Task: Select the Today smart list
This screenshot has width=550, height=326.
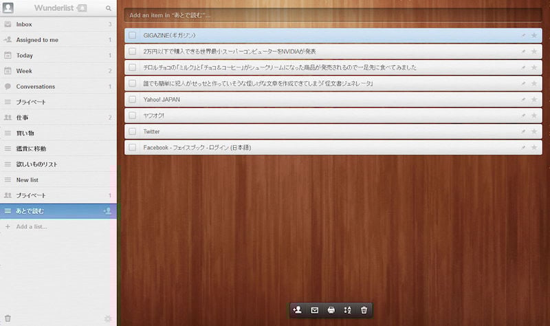Action: (25, 56)
